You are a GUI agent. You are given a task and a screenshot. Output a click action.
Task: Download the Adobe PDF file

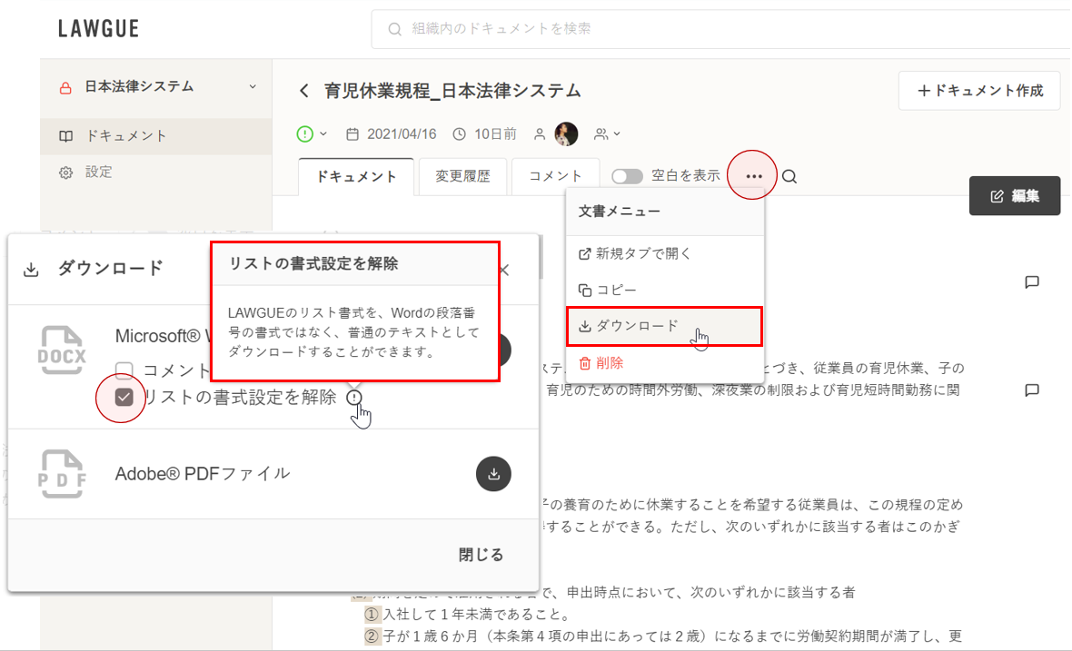click(x=493, y=473)
